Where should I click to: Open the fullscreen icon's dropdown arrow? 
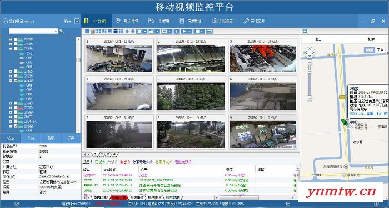145,31
